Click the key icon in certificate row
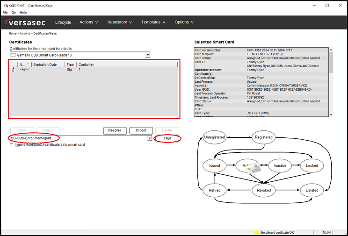The width and height of the screenshot is (348, 236). 13,70
